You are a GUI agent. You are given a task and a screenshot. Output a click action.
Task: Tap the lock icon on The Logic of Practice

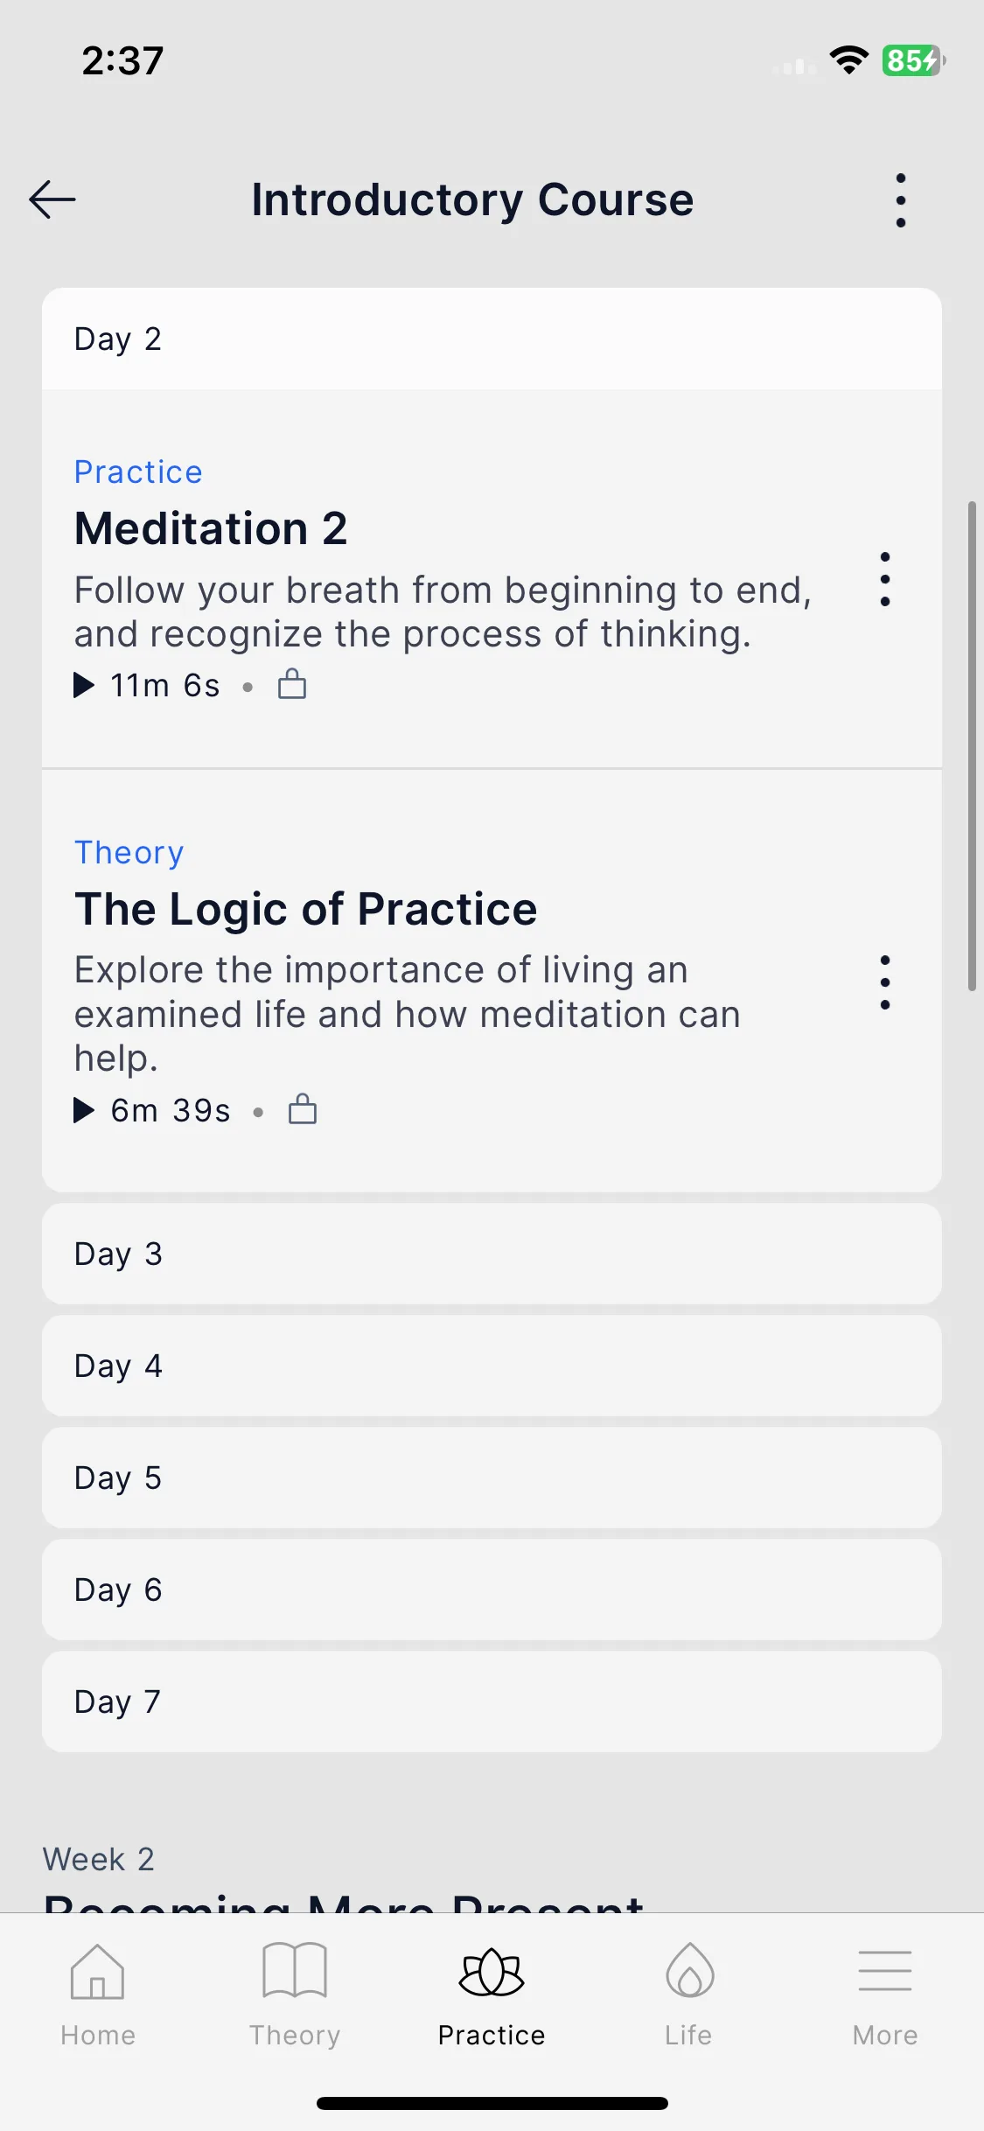(x=303, y=1109)
